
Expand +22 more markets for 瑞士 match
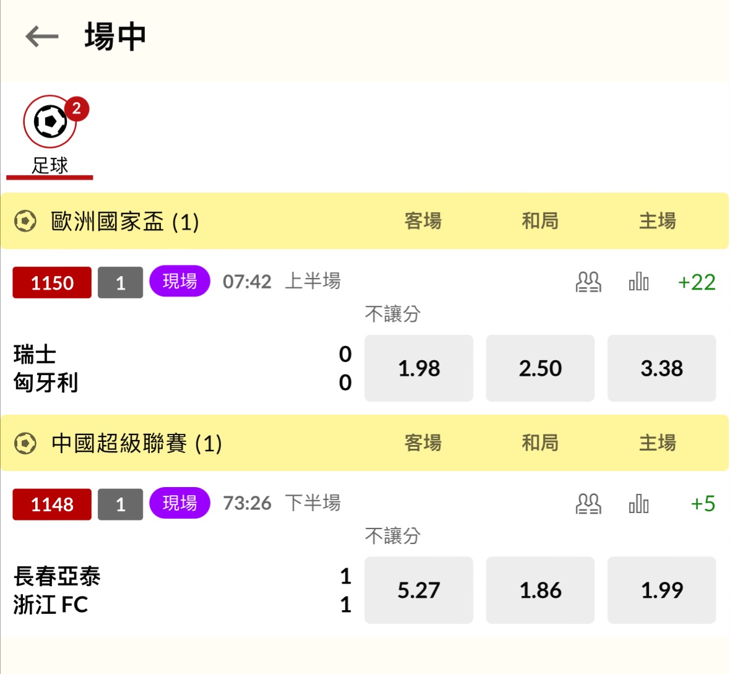pos(697,282)
